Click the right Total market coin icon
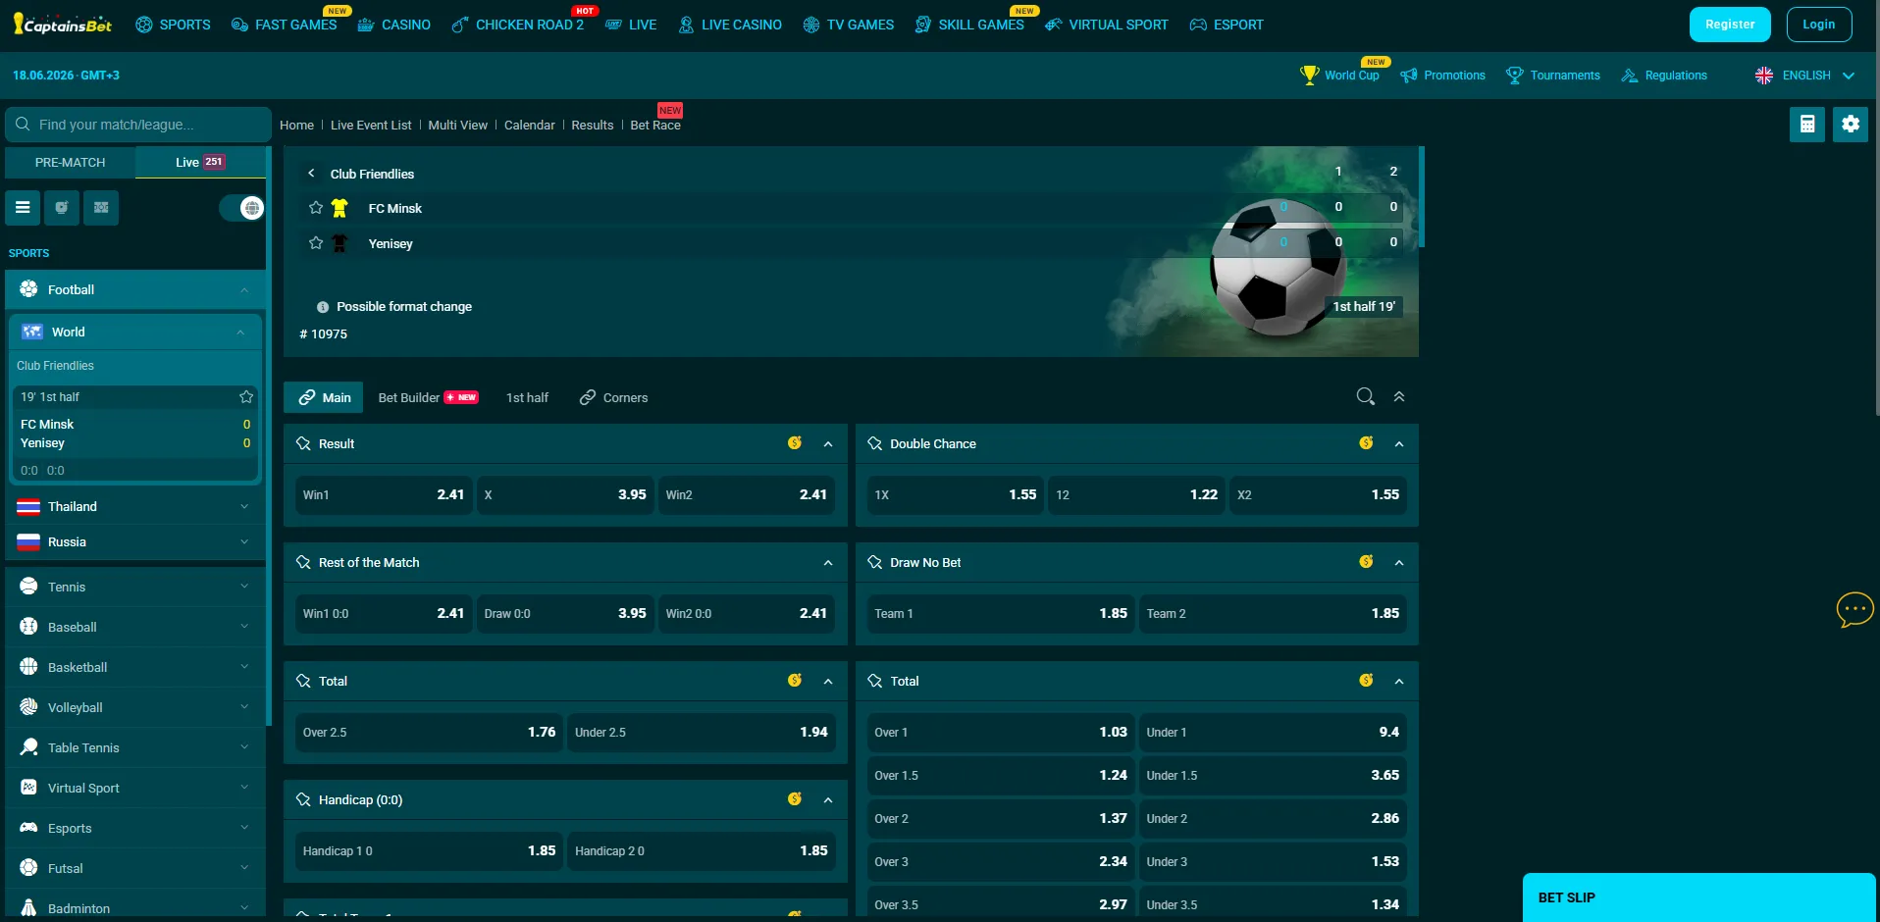The image size is (1880, 922). [x=1366, y=681]
